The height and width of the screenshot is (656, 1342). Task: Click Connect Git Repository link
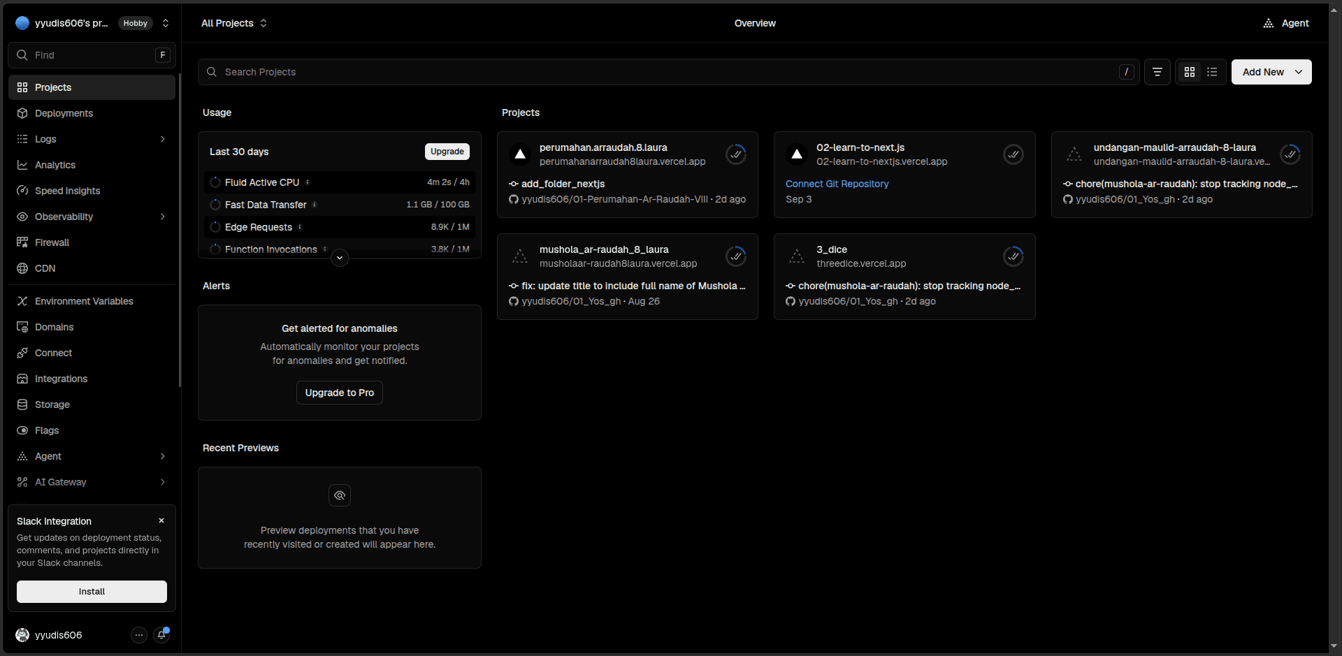pyautogui.click(x=837, y=184)
